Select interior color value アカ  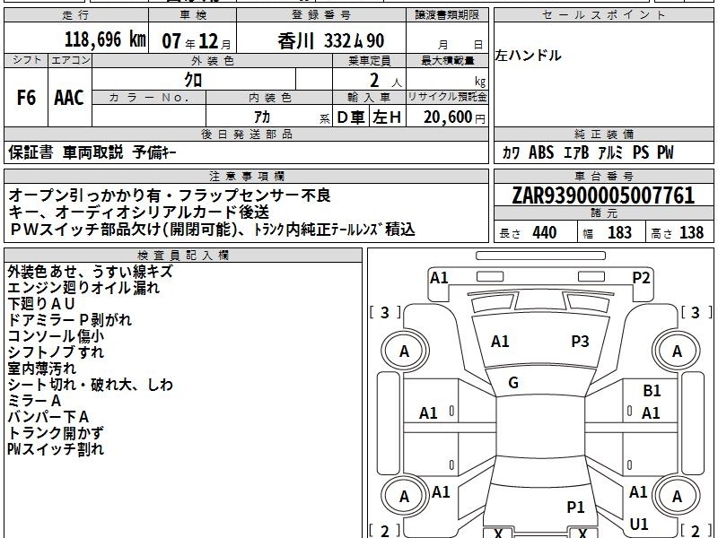click(x=262, y=117)
